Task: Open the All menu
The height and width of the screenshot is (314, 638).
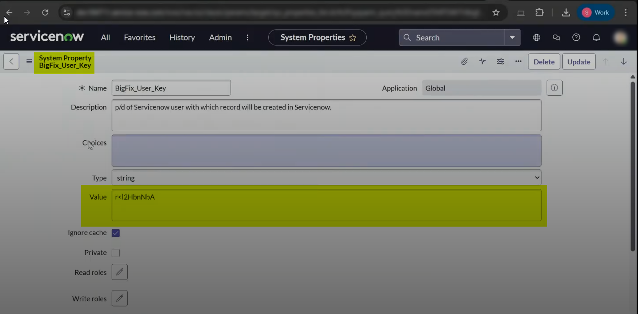Action: click(106, 37)
